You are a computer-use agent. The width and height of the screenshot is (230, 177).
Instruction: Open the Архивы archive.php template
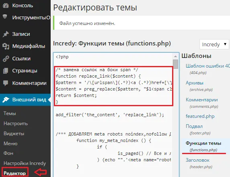tap(195, 83)
